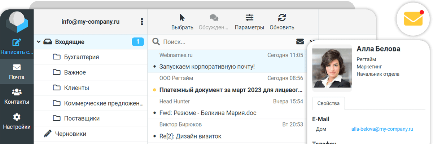
Task: Click Маркетинг in contact card
Action: point(369,67)
